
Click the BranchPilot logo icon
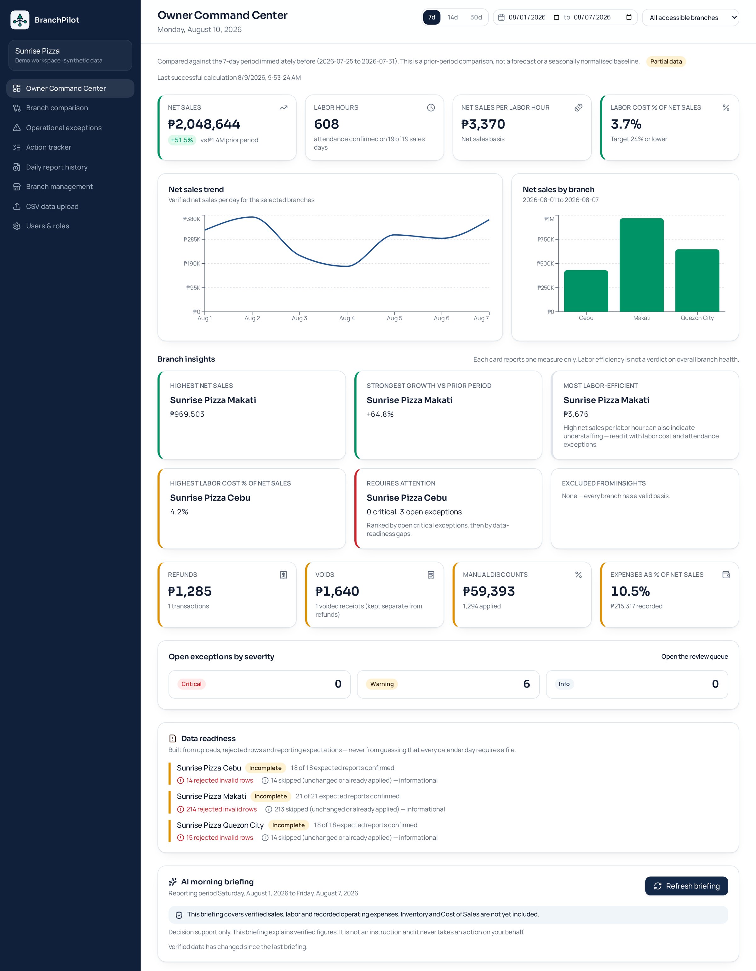click(20, 20)
